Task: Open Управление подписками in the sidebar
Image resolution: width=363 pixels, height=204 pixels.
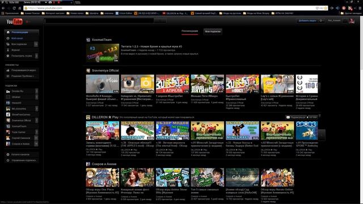Action: click(22, 160)
